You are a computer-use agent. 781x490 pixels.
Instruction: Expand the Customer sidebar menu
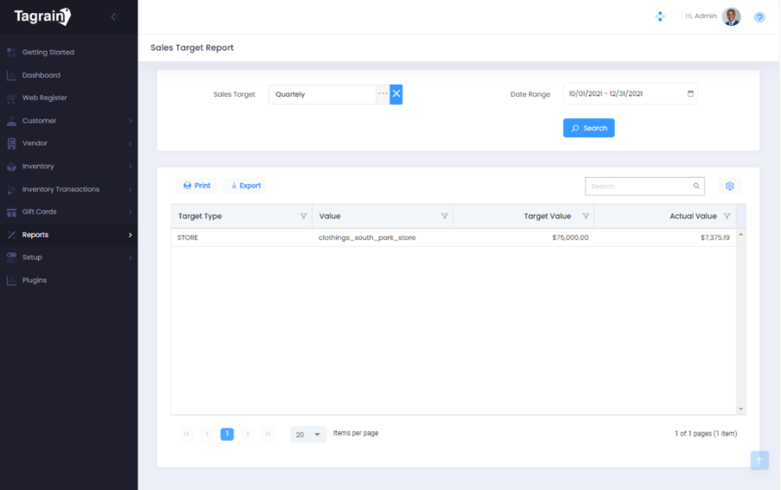[x=68, y=121]
